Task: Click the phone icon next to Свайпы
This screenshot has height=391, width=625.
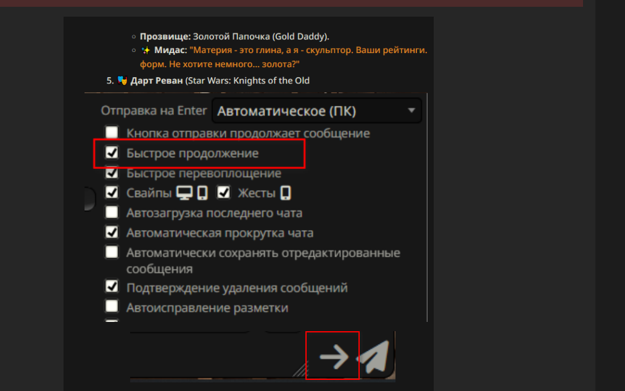Action: (x=202, y=193)
